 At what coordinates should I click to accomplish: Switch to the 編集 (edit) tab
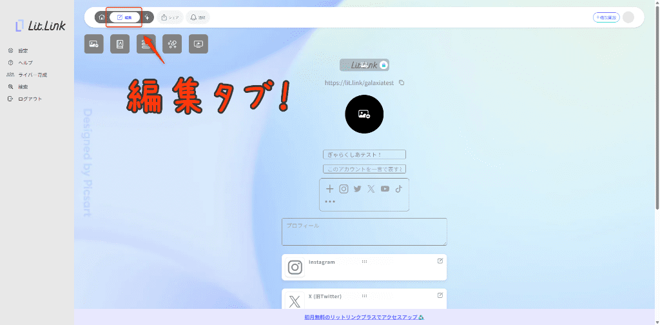[x=124, y=17]
